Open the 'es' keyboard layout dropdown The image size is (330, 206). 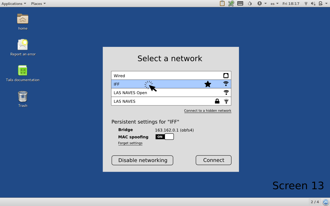tap(274, 3)
